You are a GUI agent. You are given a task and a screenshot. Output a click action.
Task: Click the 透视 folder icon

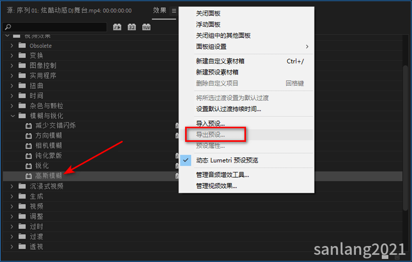(x=22, y=247)
